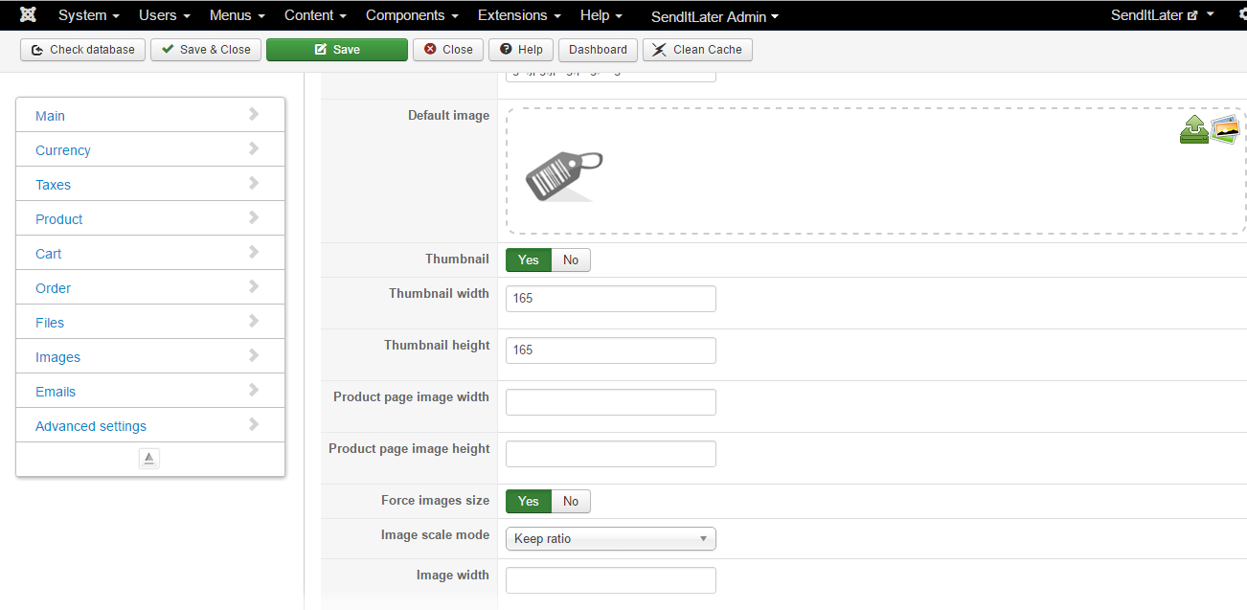This screenshot has width=1247, height=610.
Task: Click the chevron icon next to Taxes
Action: click(254, 183)
